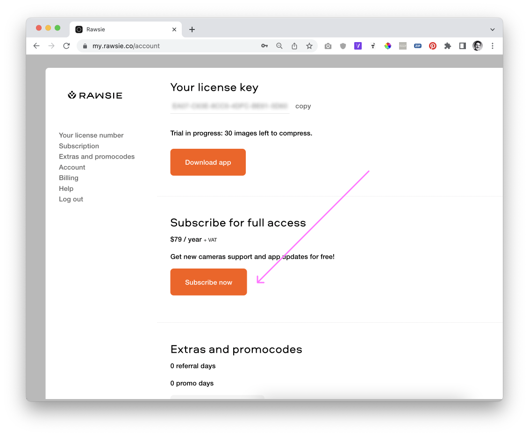Open the share icon in the address bar
The width and height of the screenshot is (529, 436).
click(x=294, y=46)
